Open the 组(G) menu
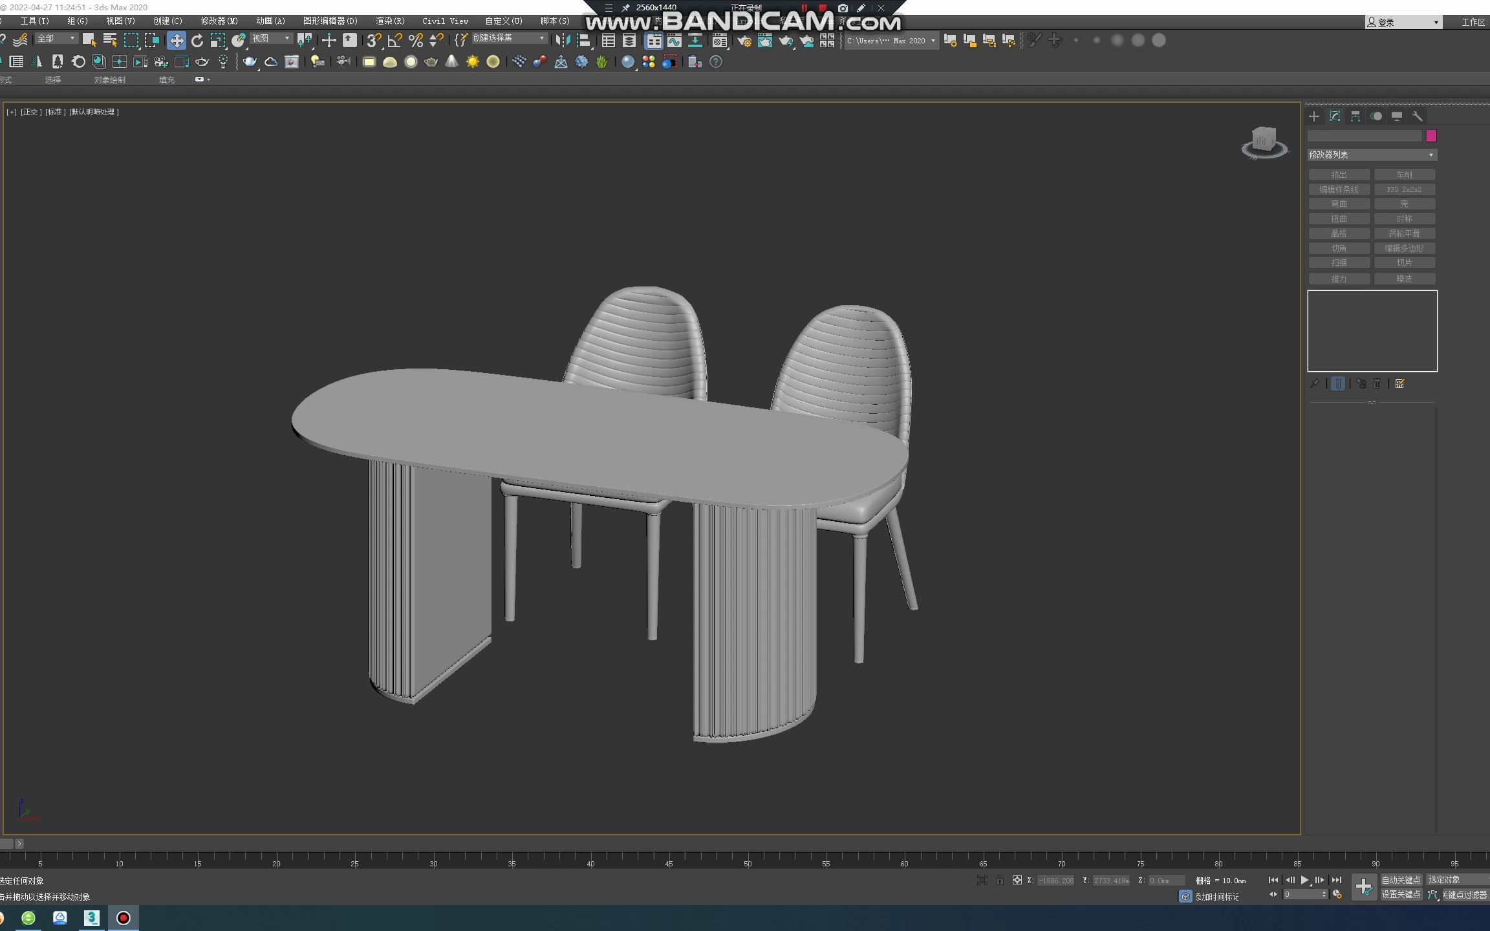The height and width of the screenshot is (931, 1490). click(78, 21)
